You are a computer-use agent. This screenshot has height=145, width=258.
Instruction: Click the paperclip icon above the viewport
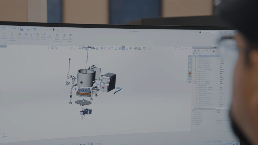click(56, 48)
